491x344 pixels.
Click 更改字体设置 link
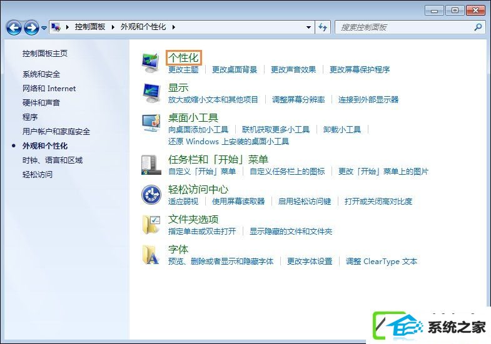(x=310, y=262)
